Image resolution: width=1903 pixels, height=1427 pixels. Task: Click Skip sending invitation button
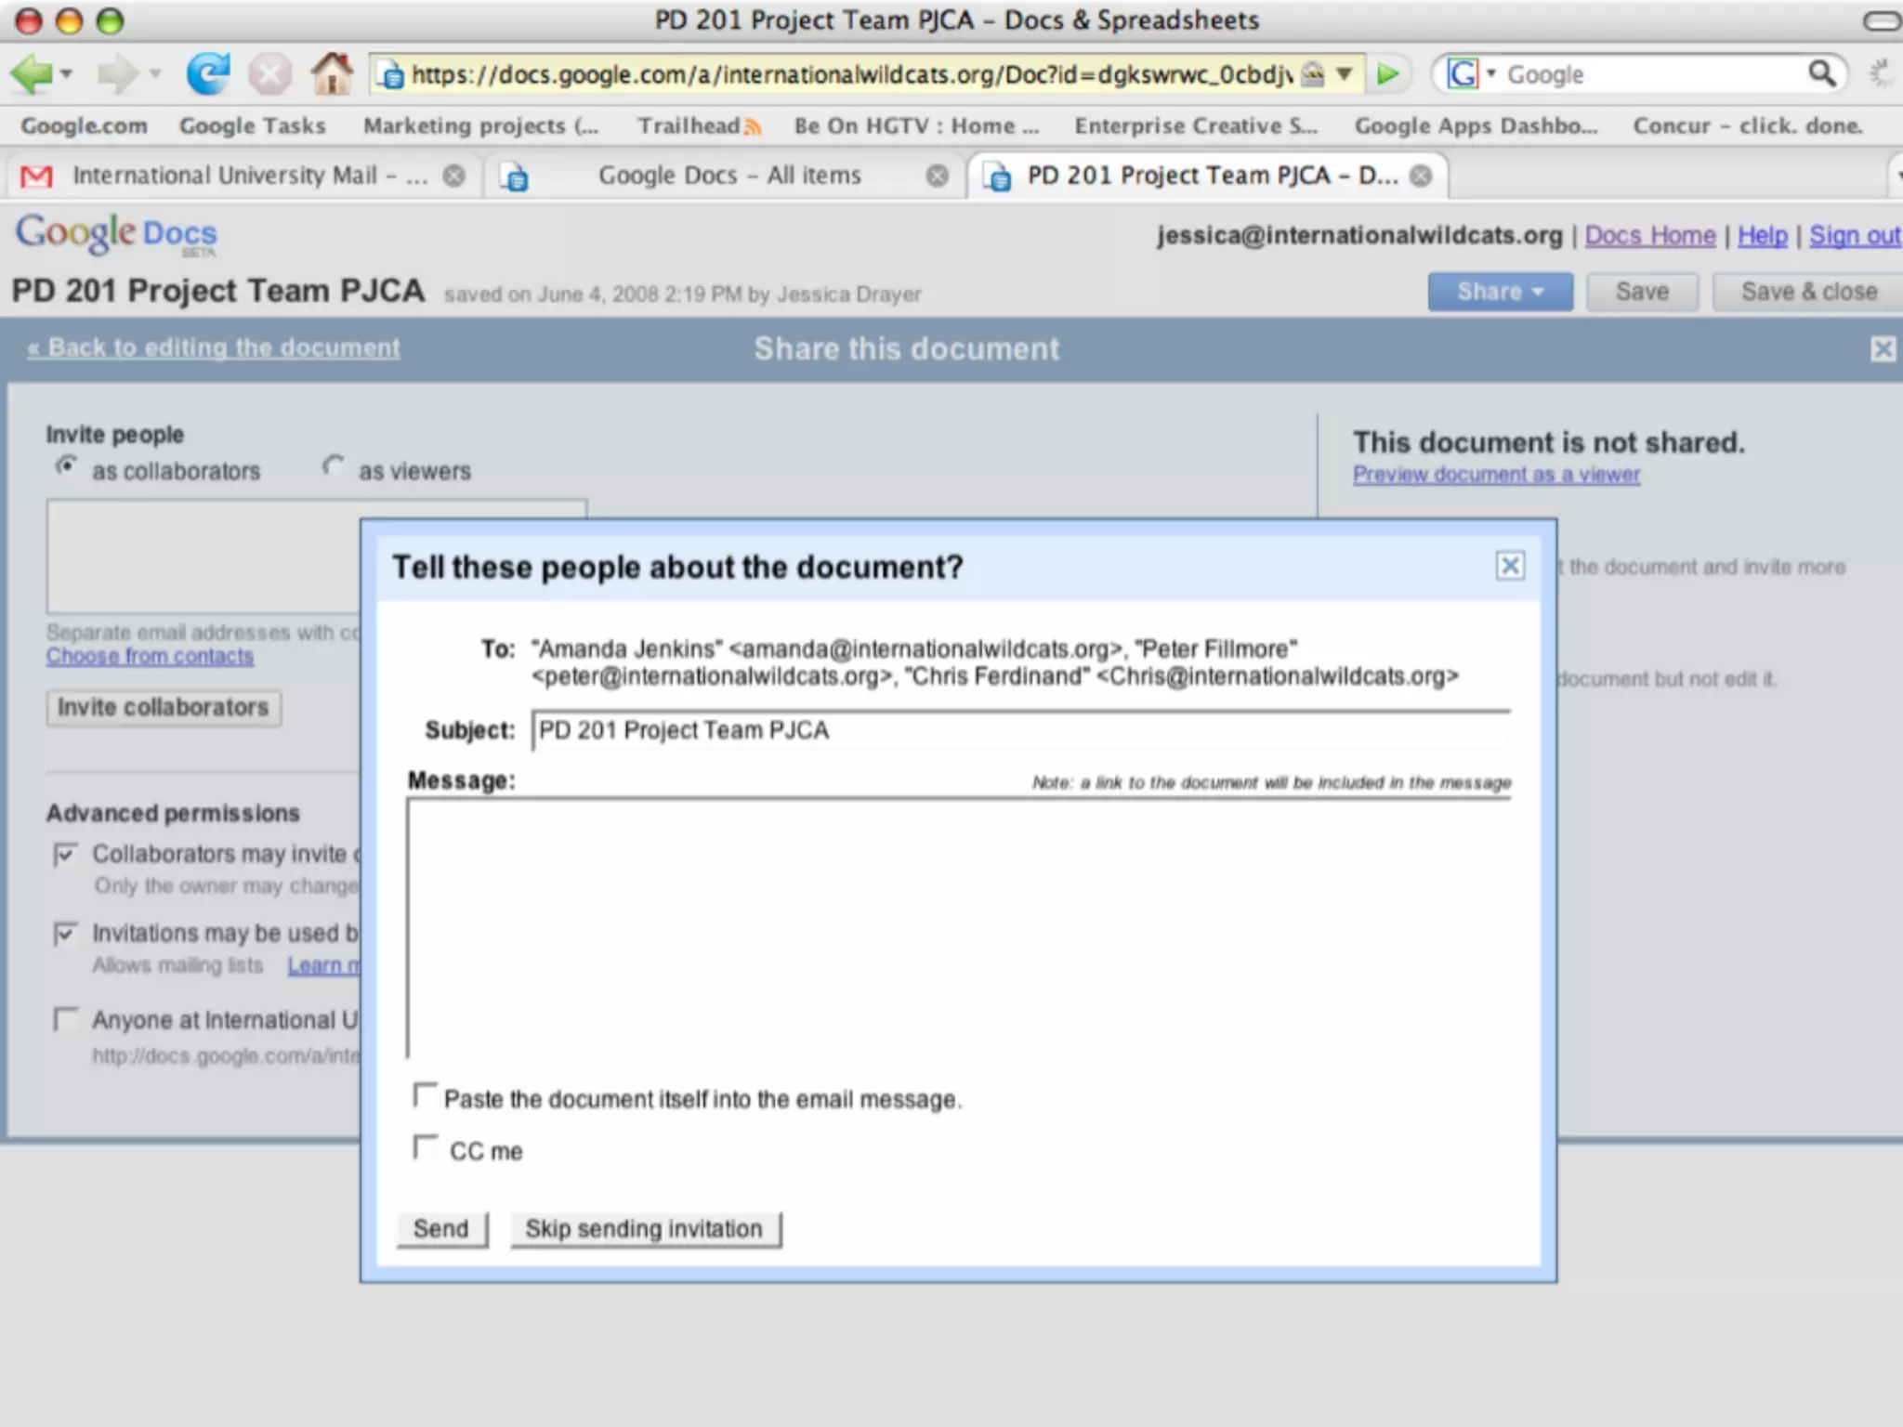645,1229
